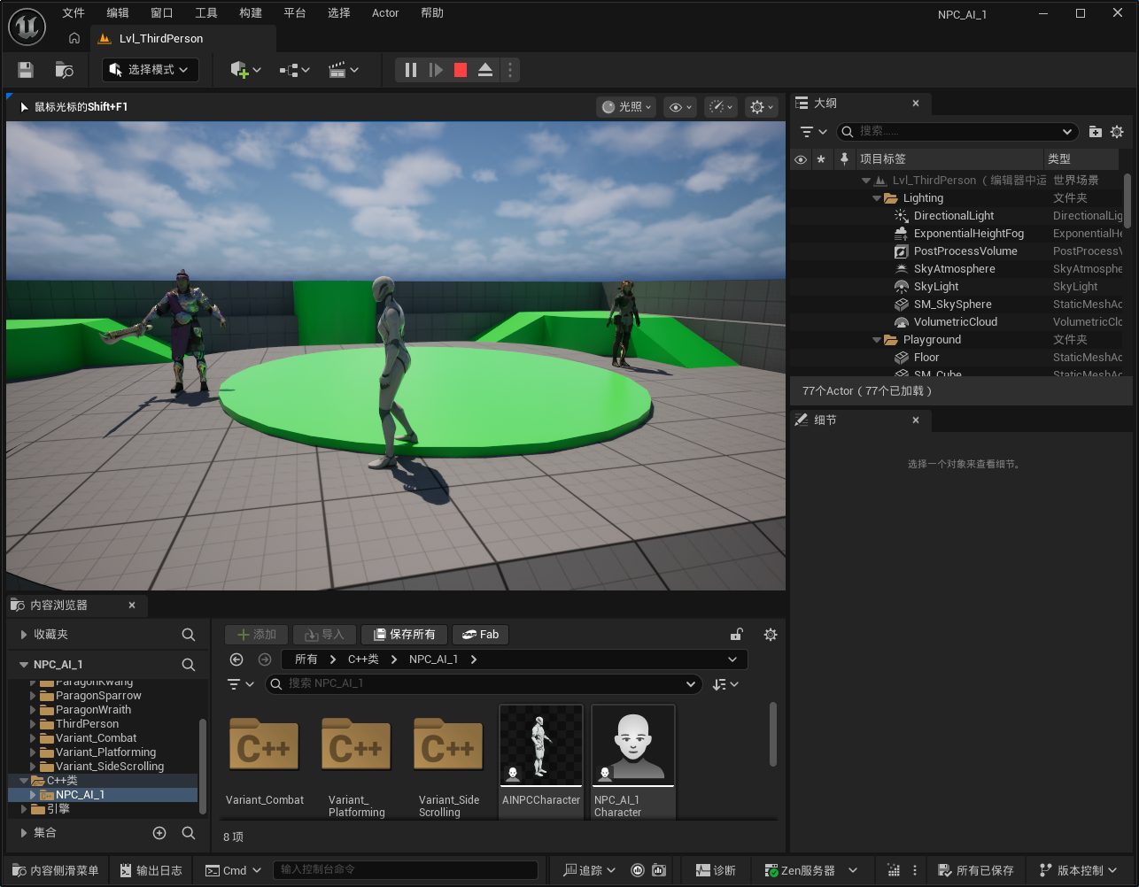Viewport: 1139px width, 887px height.
Task: Open the lighting view mode dropdown
Action: [626, 107]
